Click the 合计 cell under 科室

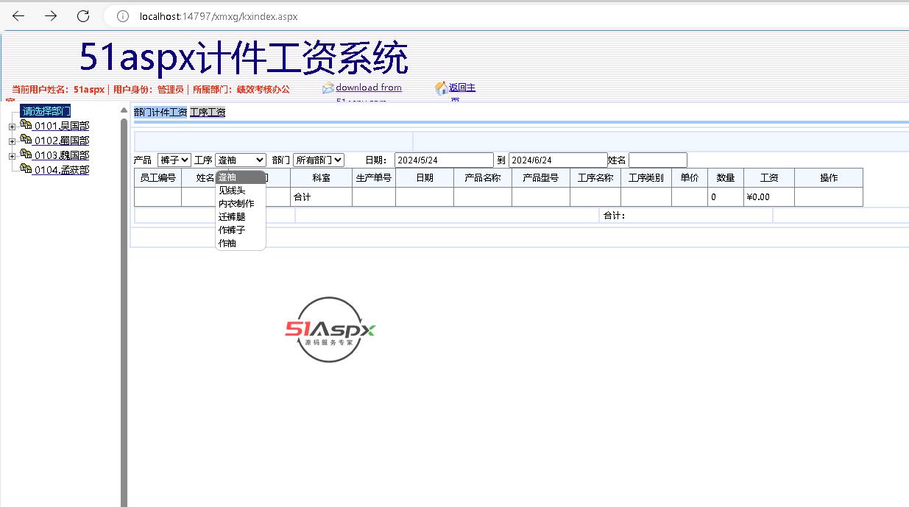[x=321, y=197]
